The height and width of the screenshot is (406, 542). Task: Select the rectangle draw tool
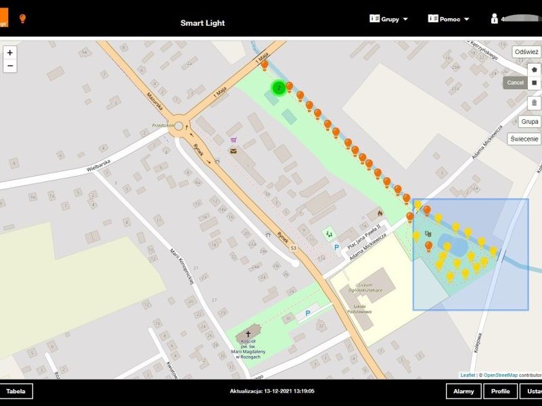(534, 83)
